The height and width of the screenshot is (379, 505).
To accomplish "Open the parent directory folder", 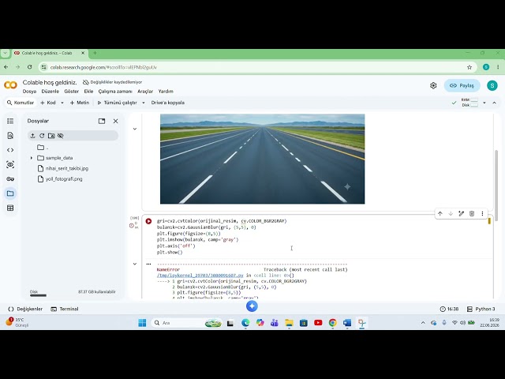I will click(x=43, y=148).
